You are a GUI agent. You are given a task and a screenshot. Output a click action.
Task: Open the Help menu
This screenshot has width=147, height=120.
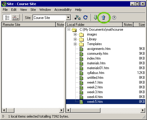click(x=78, y=10)
